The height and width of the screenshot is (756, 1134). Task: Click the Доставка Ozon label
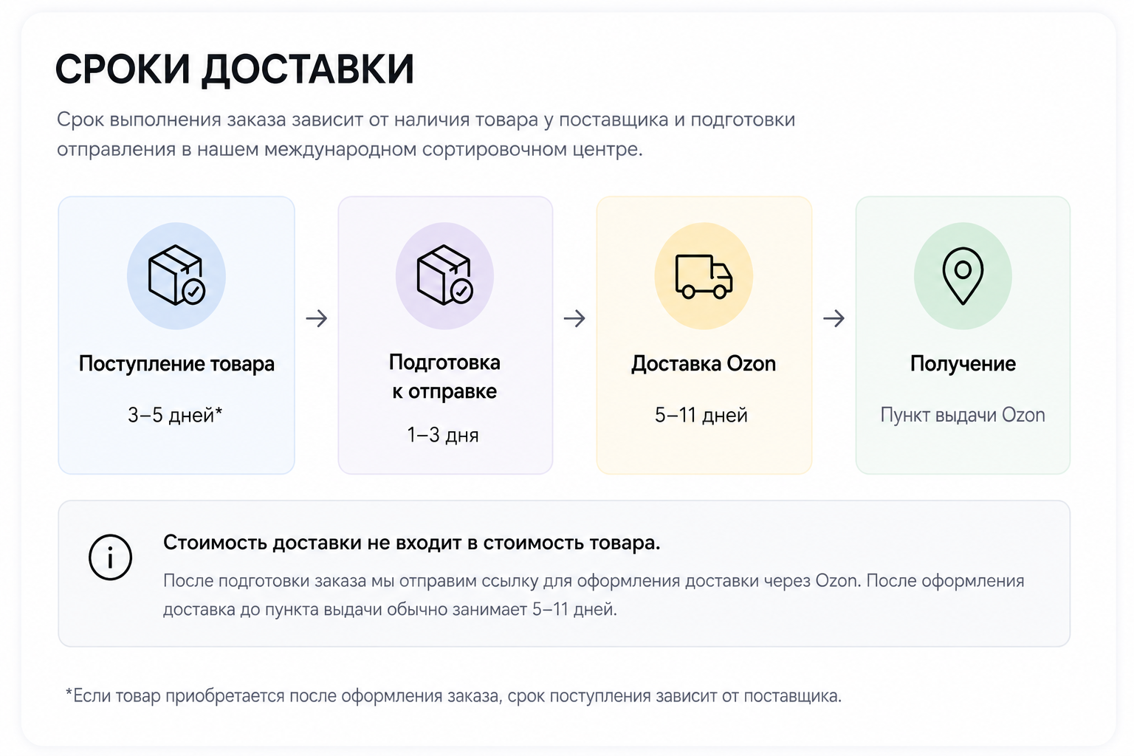(704, 364)
